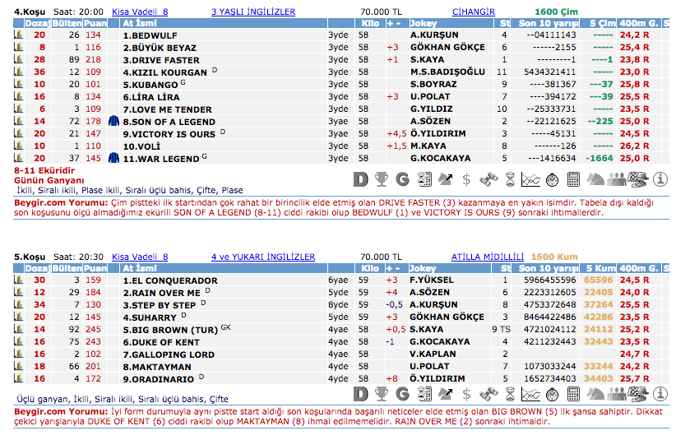Click the D icon in race 4 toolbar
Viewport: 699px width, 440px height.
pos(360,178)
